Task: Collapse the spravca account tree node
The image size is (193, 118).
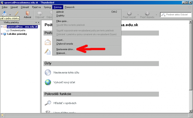Action: tap(2, 27)
